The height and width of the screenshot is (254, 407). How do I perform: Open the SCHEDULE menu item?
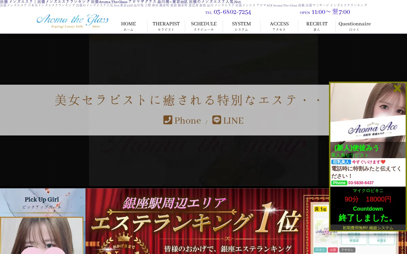[x=204, y=26]
